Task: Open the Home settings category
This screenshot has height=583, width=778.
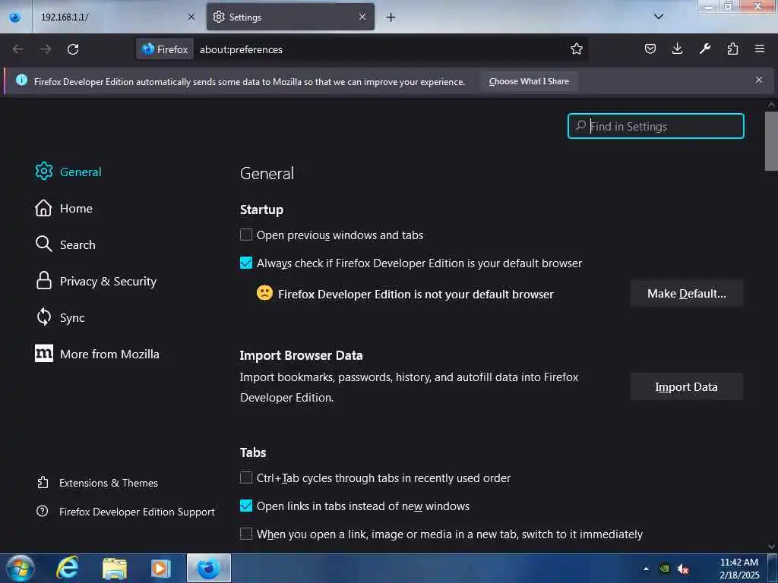Action: click(64, 208)
